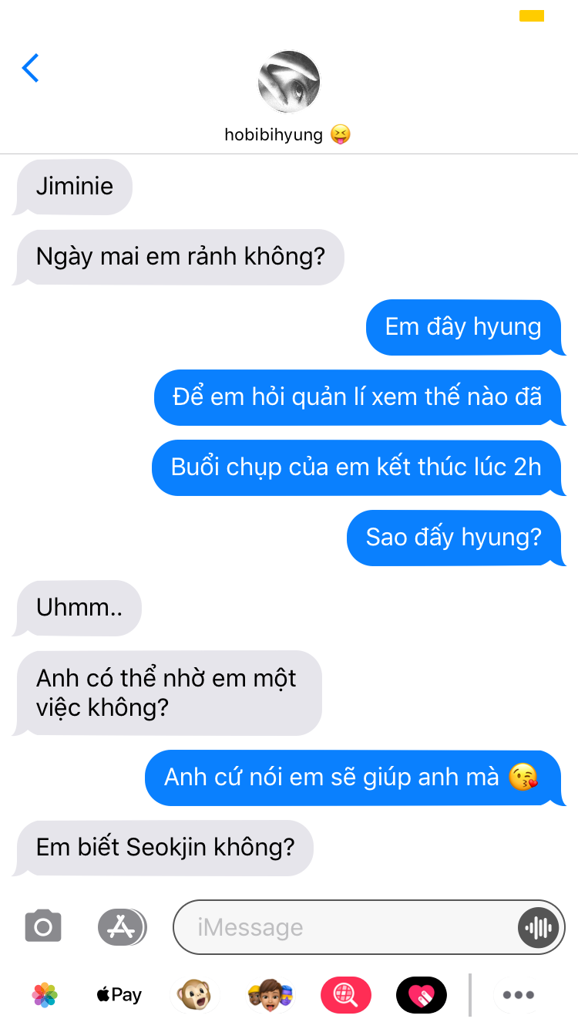Tap the 'Ngày mai em rảnh không?' bubble
578x1029 pixels.
(179, 257)
